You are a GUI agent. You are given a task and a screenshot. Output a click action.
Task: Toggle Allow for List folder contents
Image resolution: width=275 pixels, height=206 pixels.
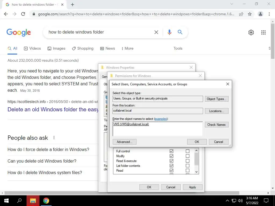[172, 165]
